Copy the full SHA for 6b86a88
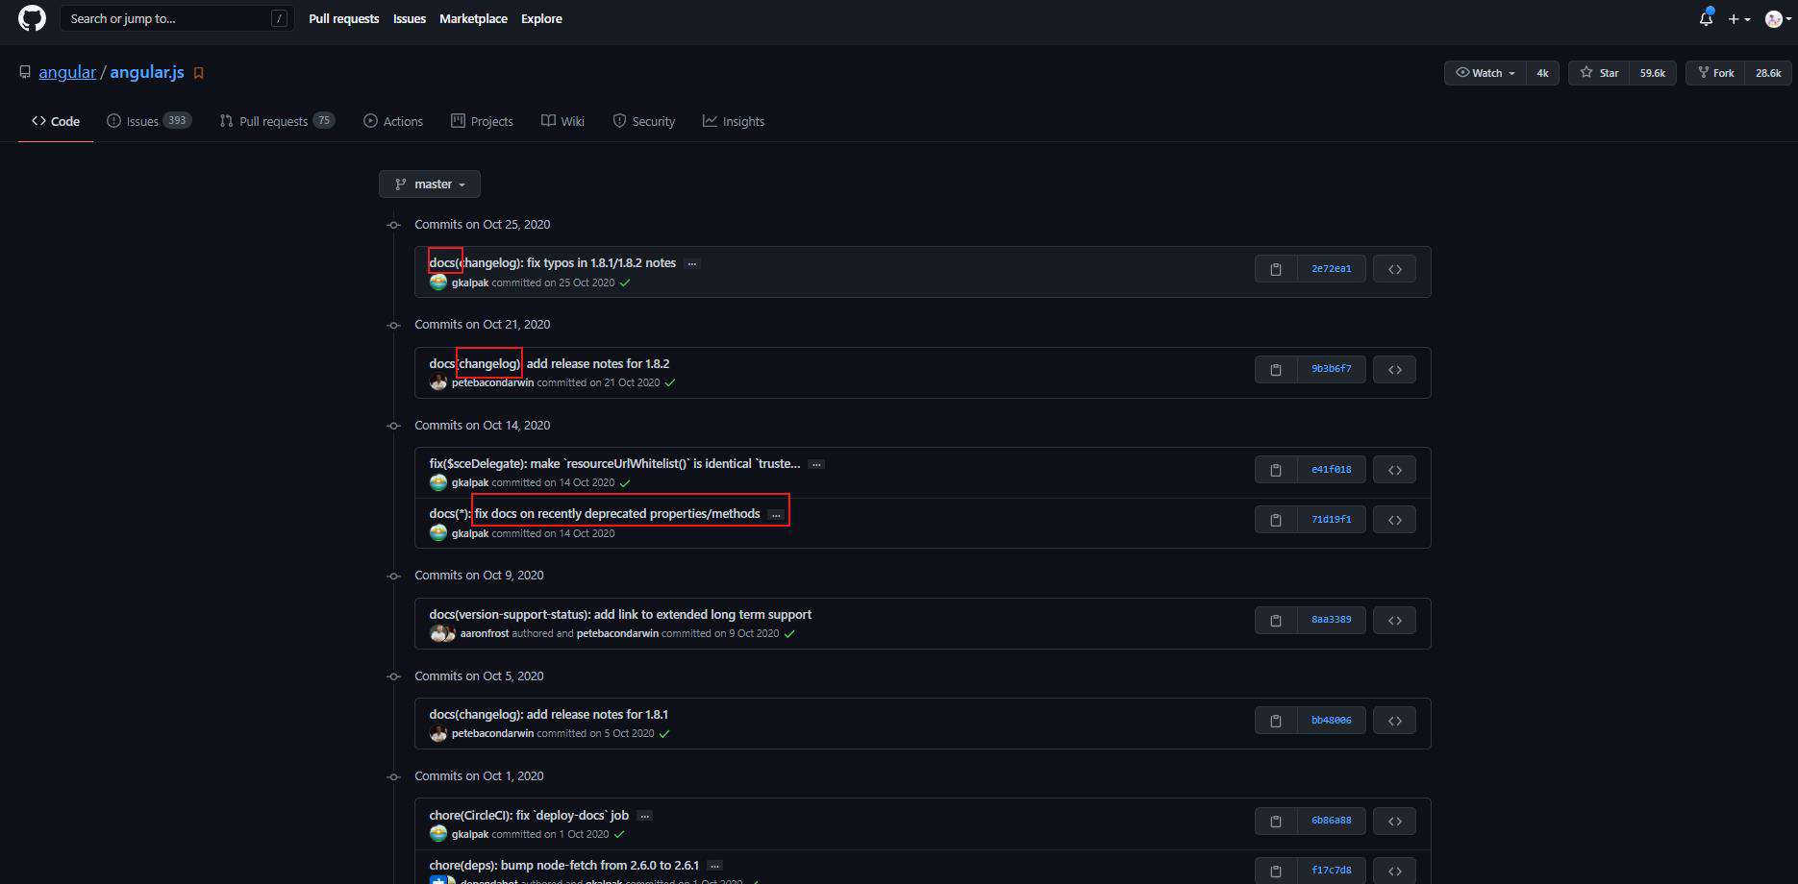 coord(1276,822)
